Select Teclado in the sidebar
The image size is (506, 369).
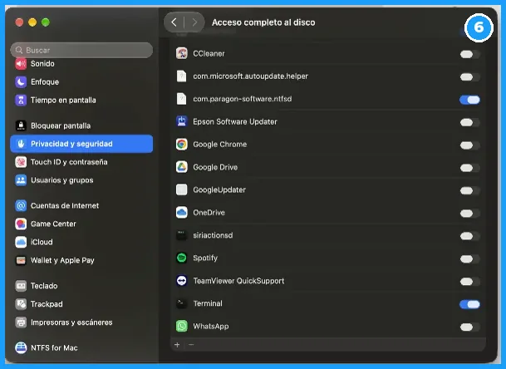pyautogui.click(x=81, y=286)
